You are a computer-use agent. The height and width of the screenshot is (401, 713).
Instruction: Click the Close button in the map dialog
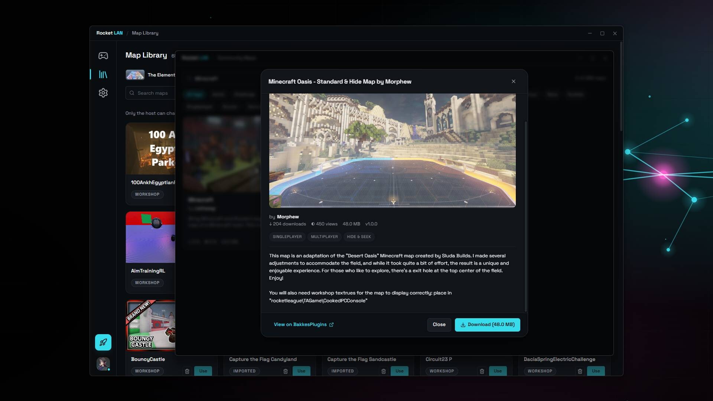click(x=439, y=325)
